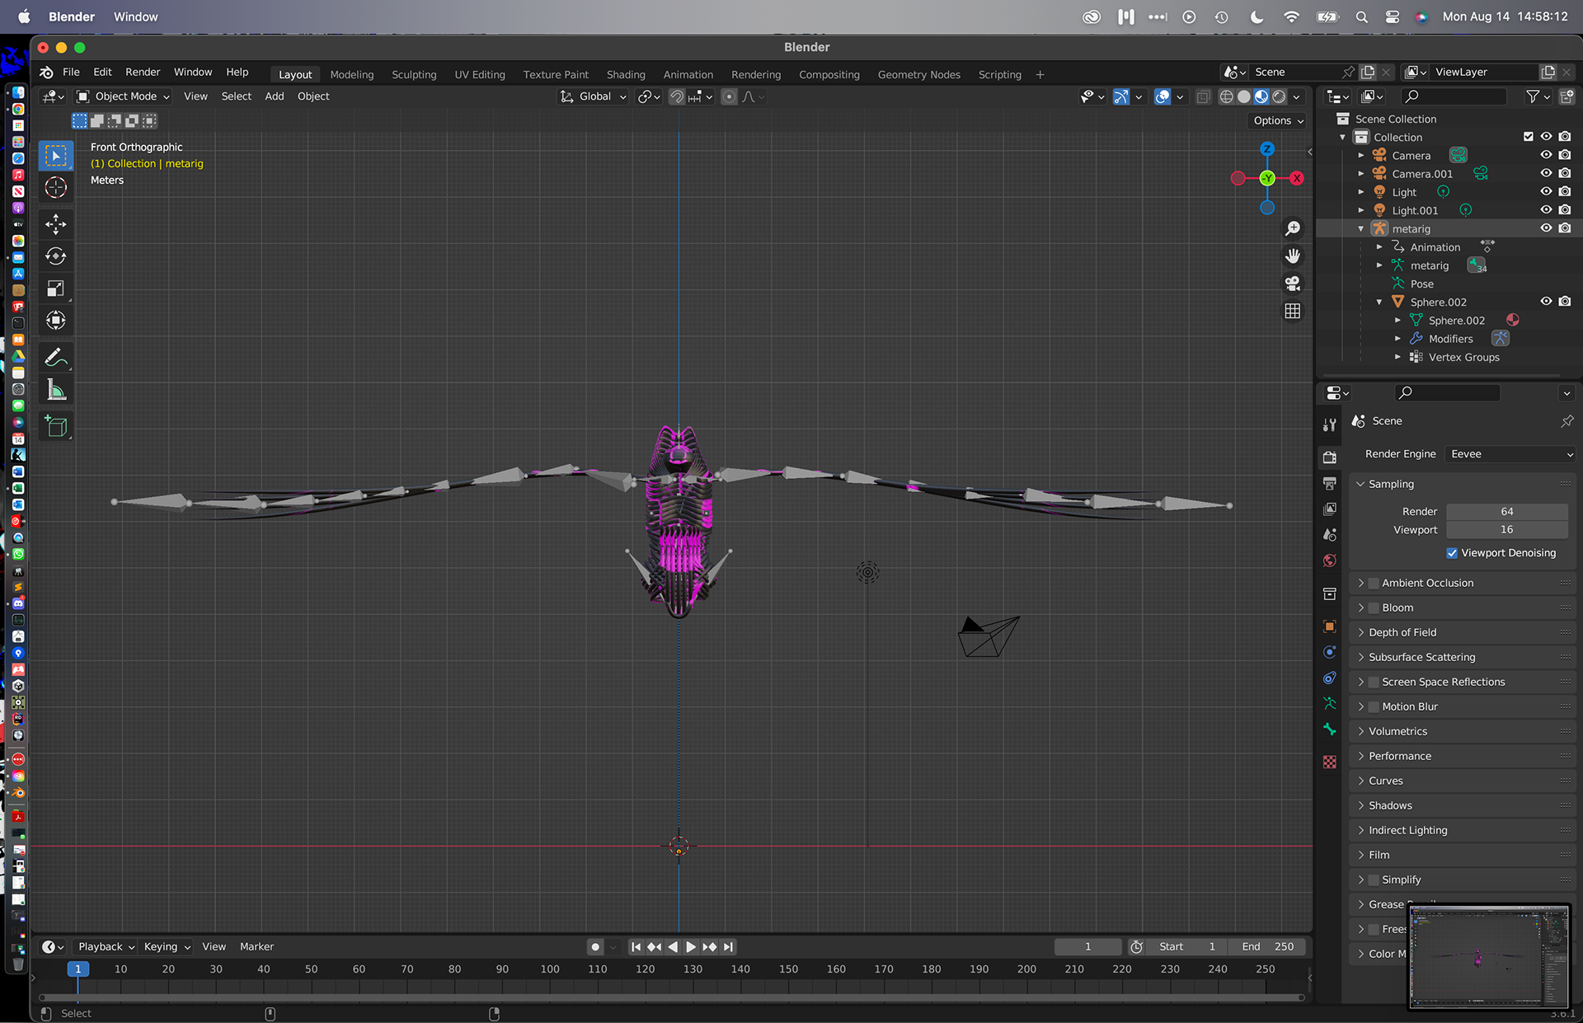Select the Add Cube tool
The height and width of the screenshot is (1023, 1583).
coord(56,426)
